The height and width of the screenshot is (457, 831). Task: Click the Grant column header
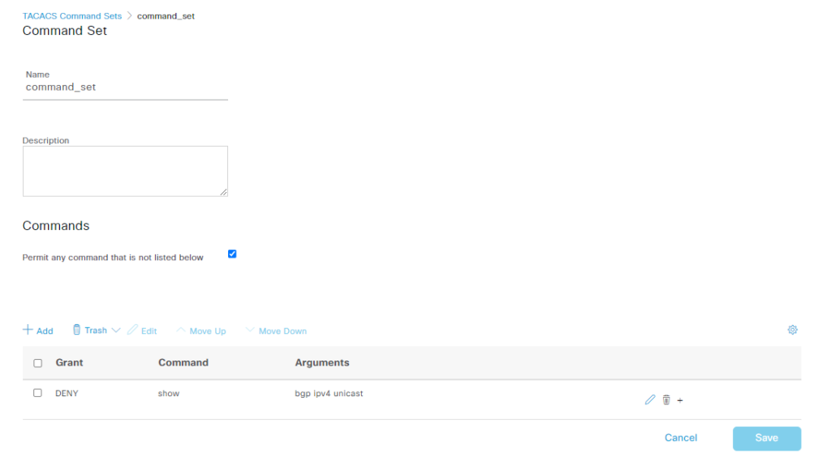(x=69, y=363)
